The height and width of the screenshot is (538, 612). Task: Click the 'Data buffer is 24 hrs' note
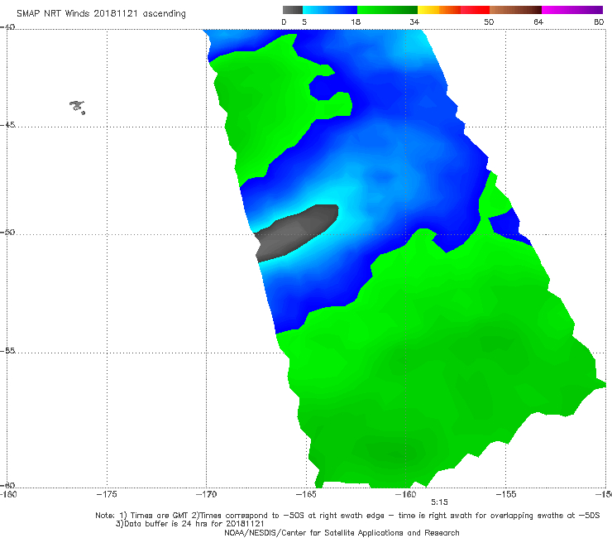coord(190,524)
